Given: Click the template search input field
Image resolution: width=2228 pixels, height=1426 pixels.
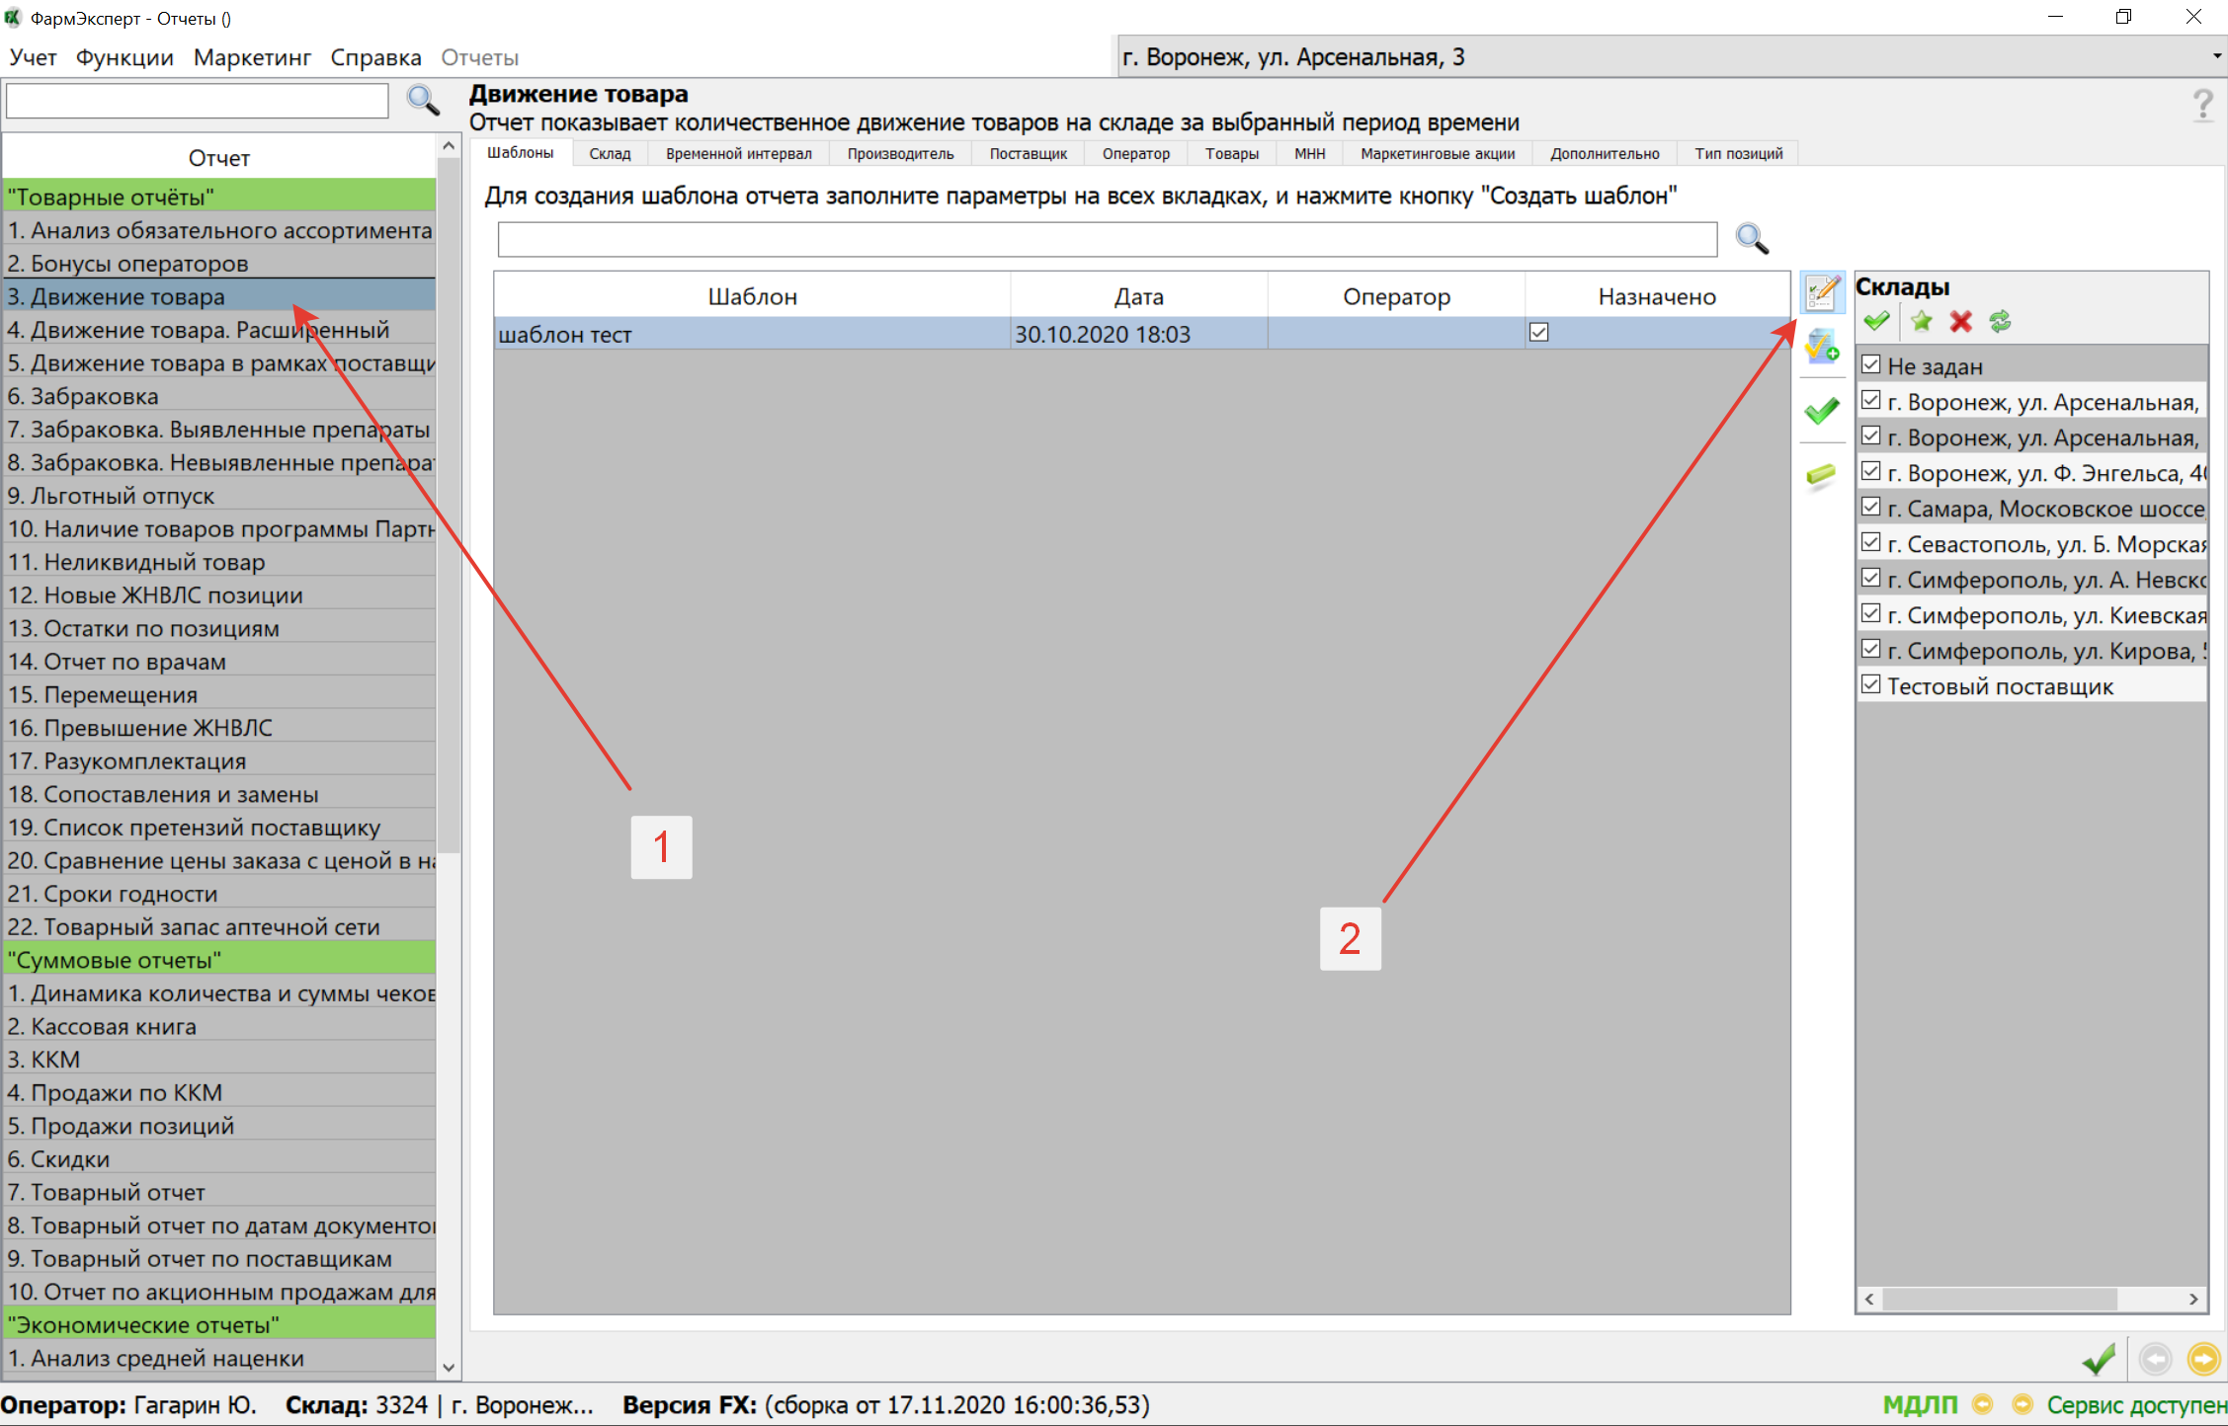Looking at the screenshot, I should tap(1107, 239).
